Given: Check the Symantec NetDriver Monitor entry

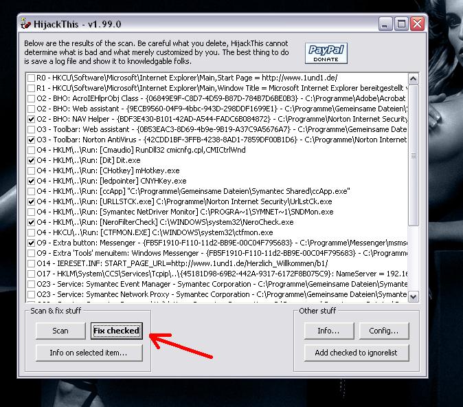Looking at the screenshot, I should tap(31, 212).
